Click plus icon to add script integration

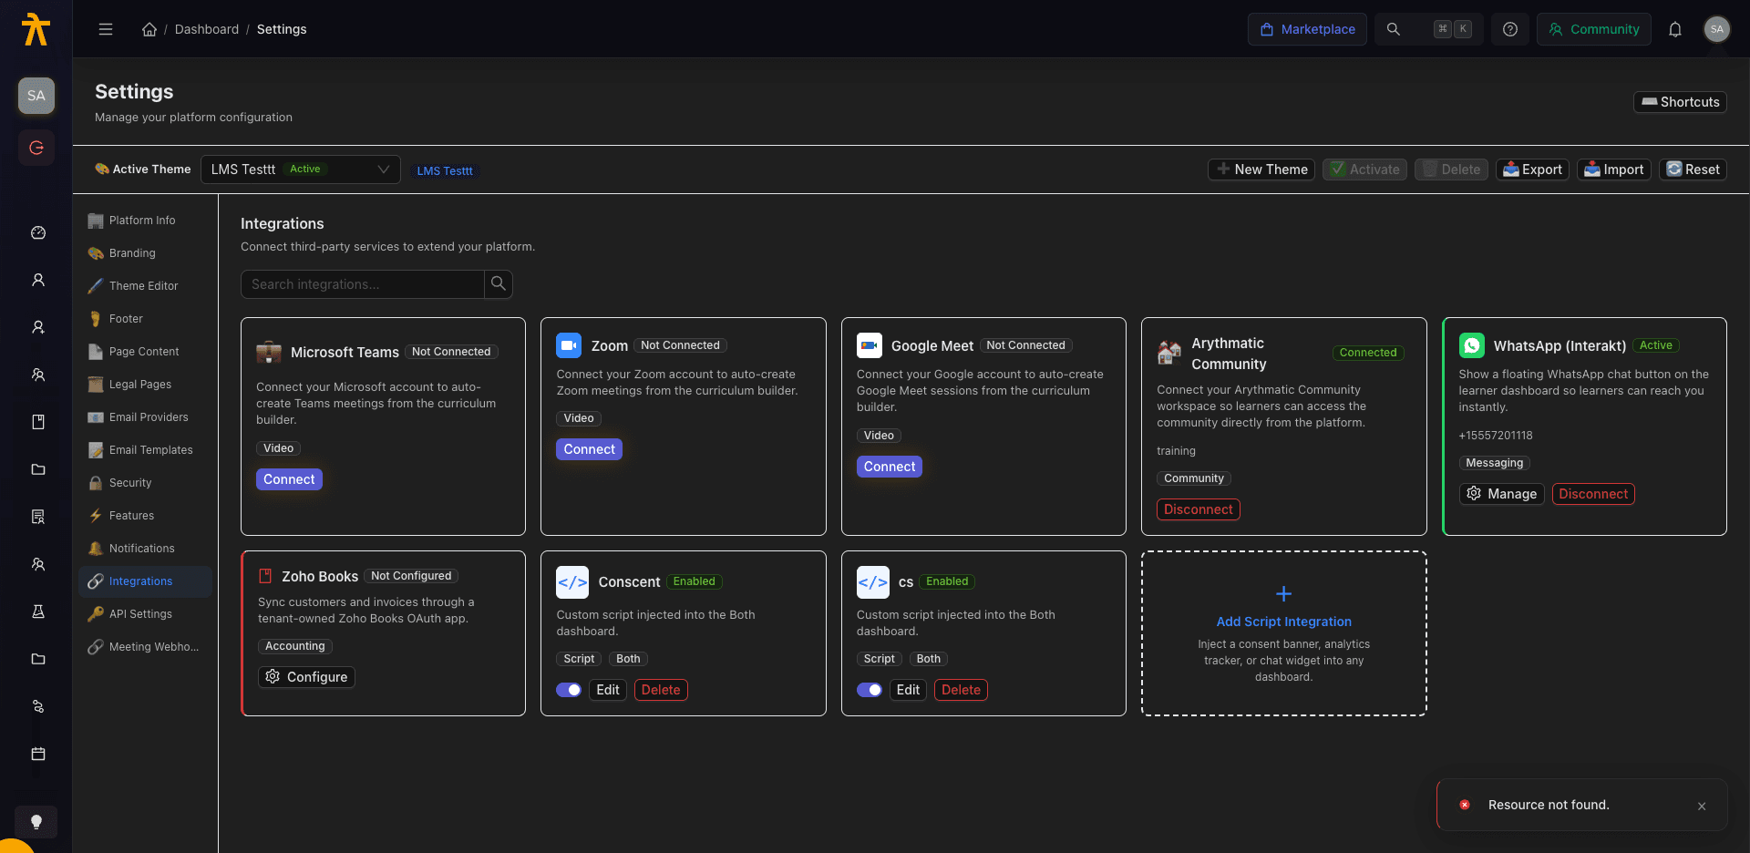pyautogui.click(x=1284, y=594)
